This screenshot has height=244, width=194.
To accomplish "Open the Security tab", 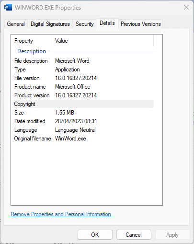I will click(x=84, y=24).
